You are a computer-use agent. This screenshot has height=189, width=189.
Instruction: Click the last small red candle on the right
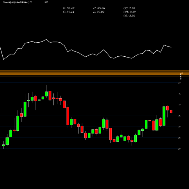click(x=171, y=112)
